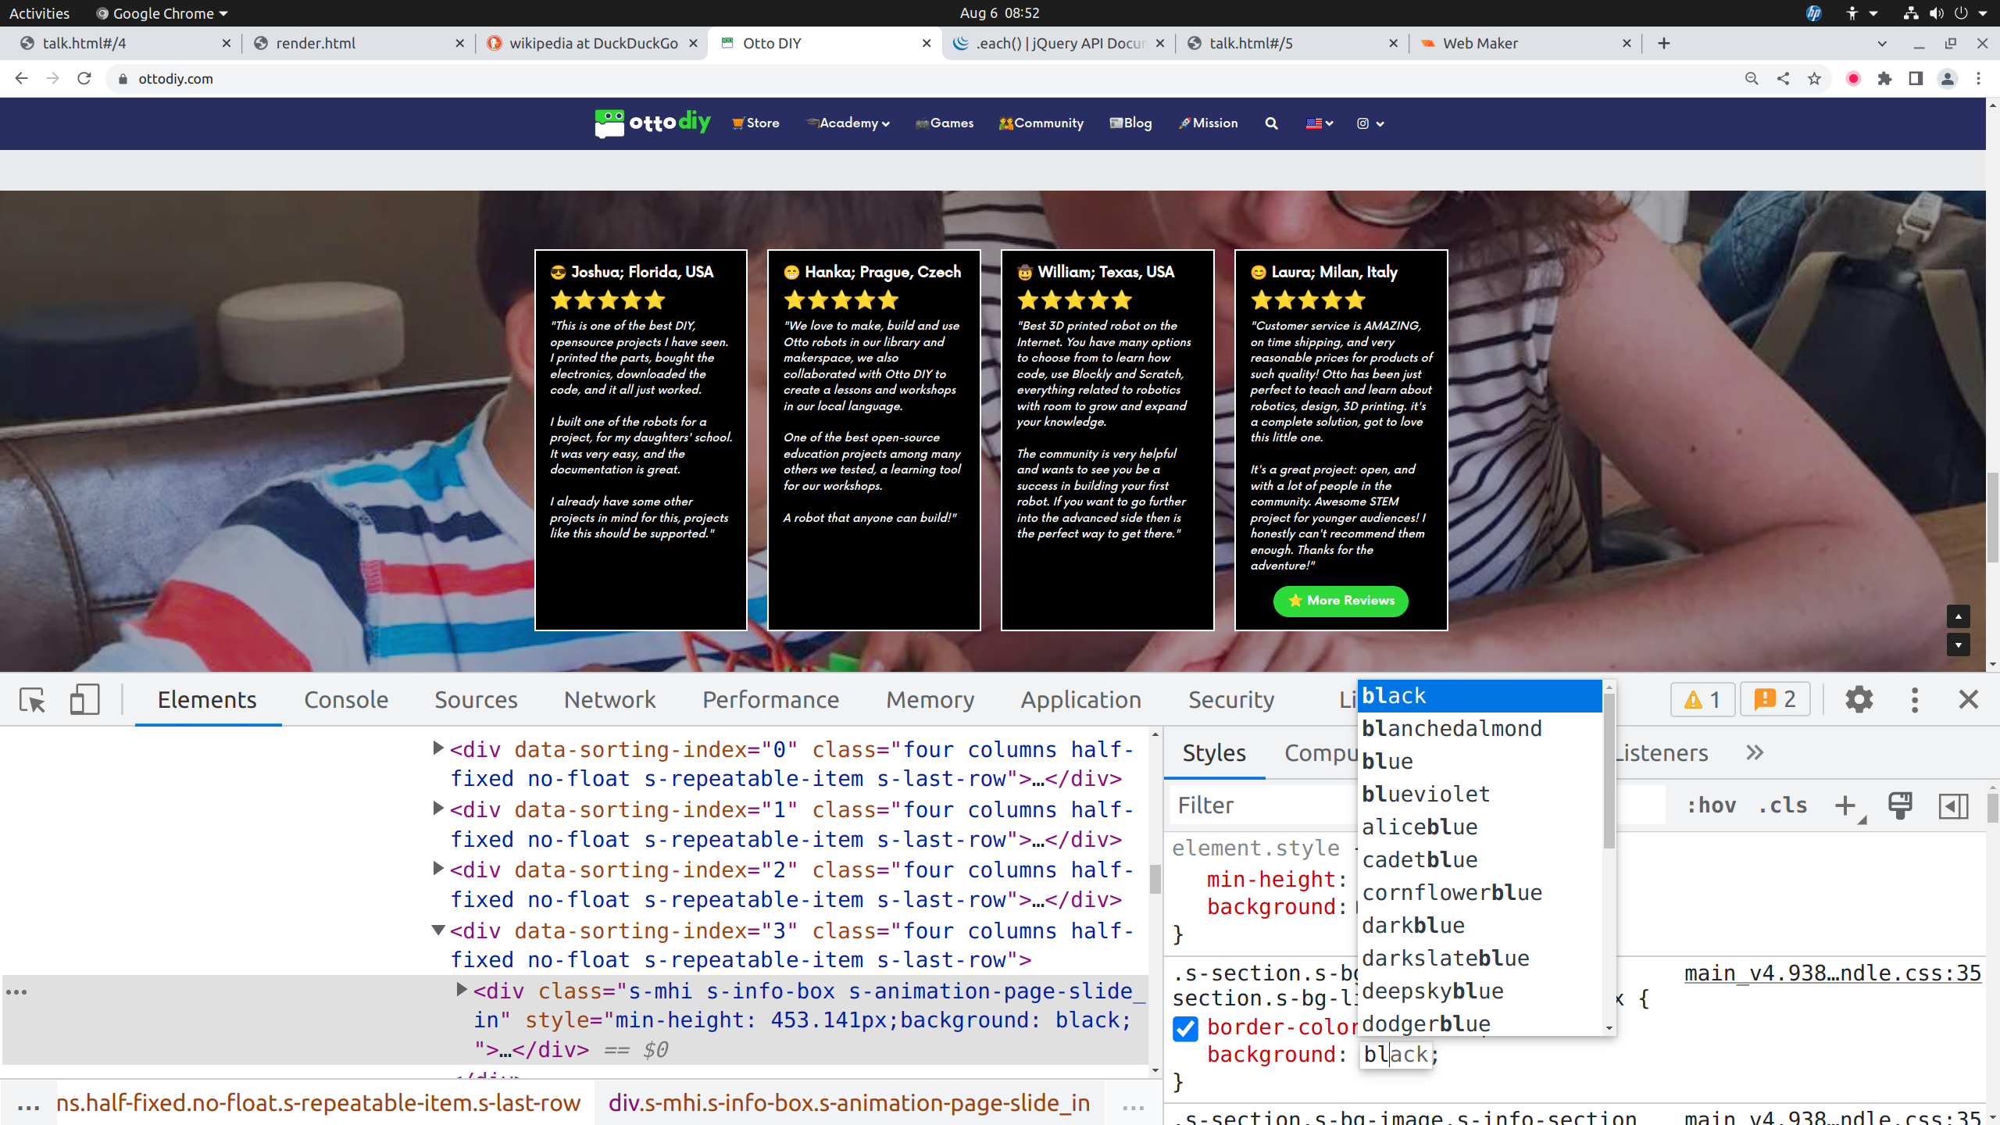Click the More Reviews button
2000x1125 pixels.
click(1341, 601)
